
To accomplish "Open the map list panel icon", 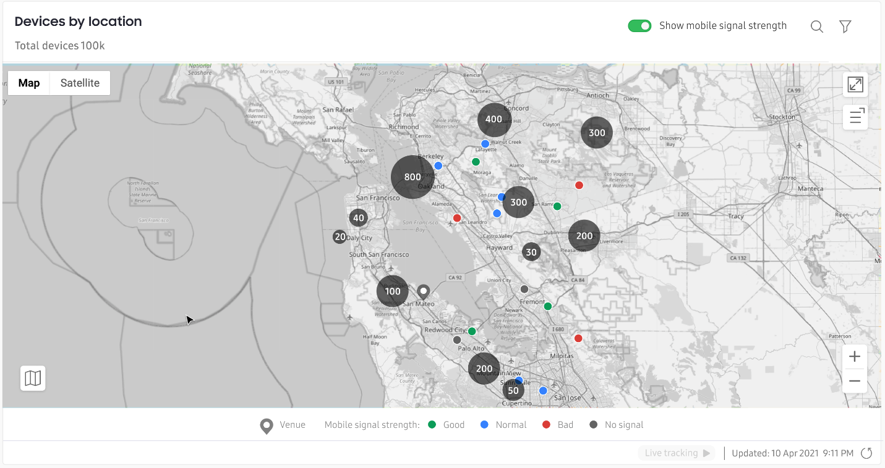I will pos(855,117).
